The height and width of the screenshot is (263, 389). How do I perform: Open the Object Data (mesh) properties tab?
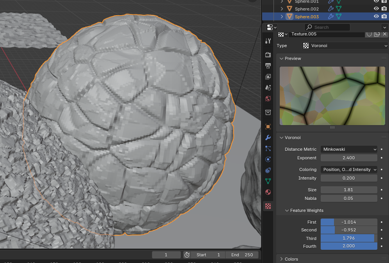point(268,181)
